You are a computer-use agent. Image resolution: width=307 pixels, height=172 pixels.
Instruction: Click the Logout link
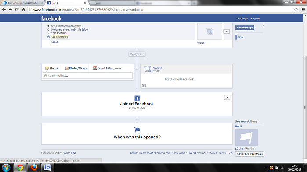pyautogui.click(x=255, y=18)
